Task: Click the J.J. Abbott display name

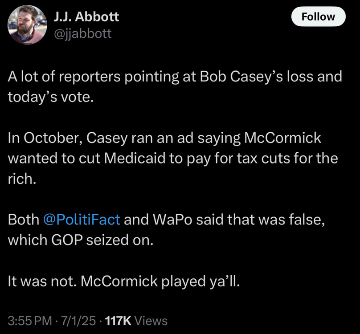Action: click(86, 17)
